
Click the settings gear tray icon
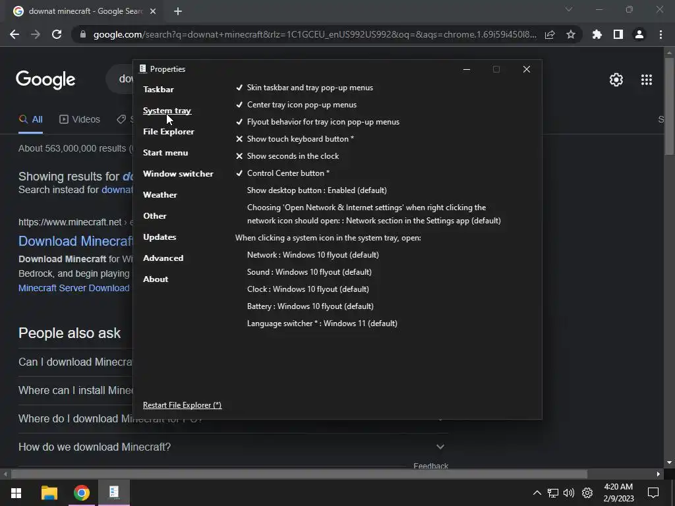[x=587, y=493]
